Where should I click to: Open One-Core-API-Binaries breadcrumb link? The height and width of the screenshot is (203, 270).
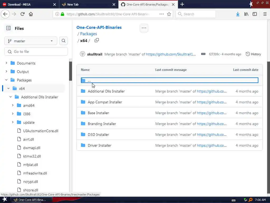[99, 27]
